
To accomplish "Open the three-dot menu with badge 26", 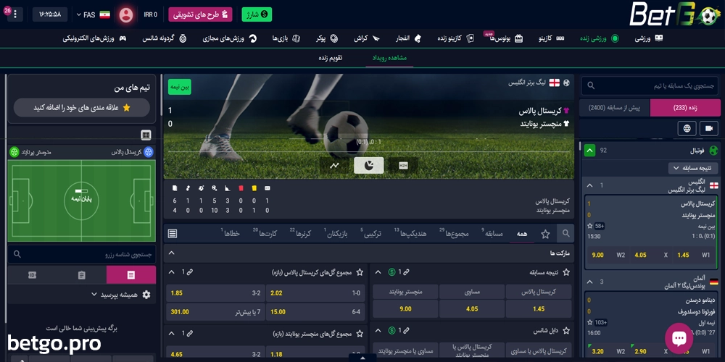I will [x=14, y=14].
